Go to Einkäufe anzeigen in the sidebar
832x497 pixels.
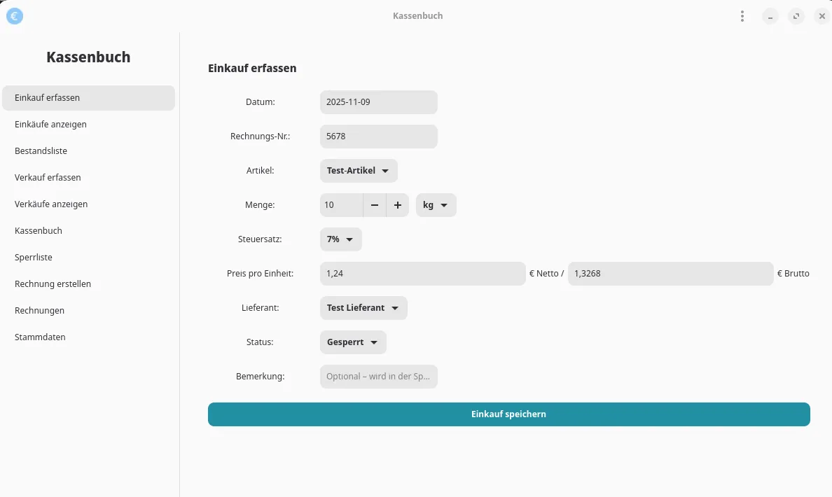pyautogui.click(x=50, y=125)
